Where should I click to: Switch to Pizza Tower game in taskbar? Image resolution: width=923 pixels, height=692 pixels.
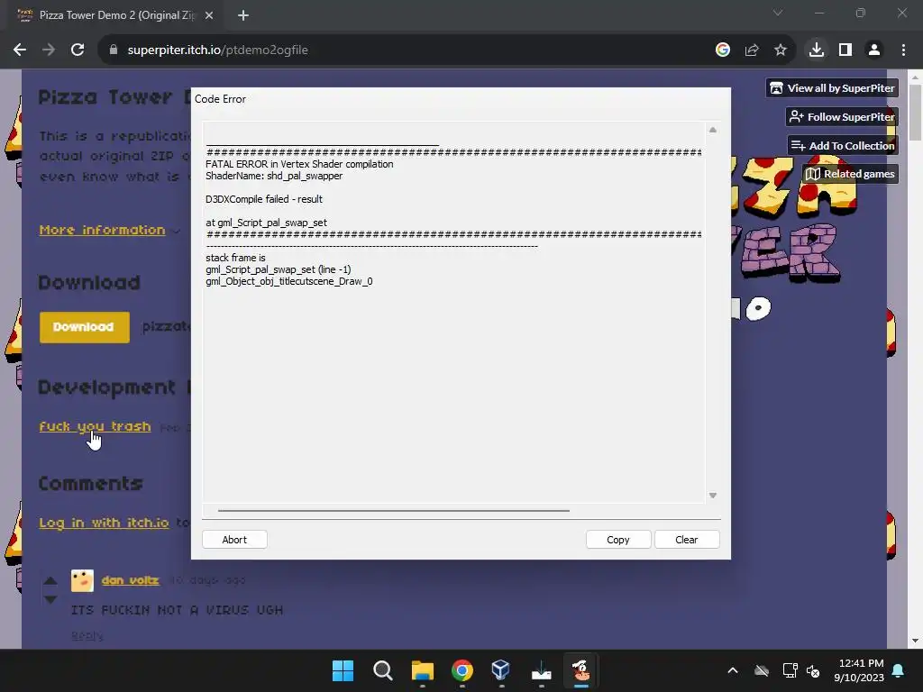click(x=581, y=670)
